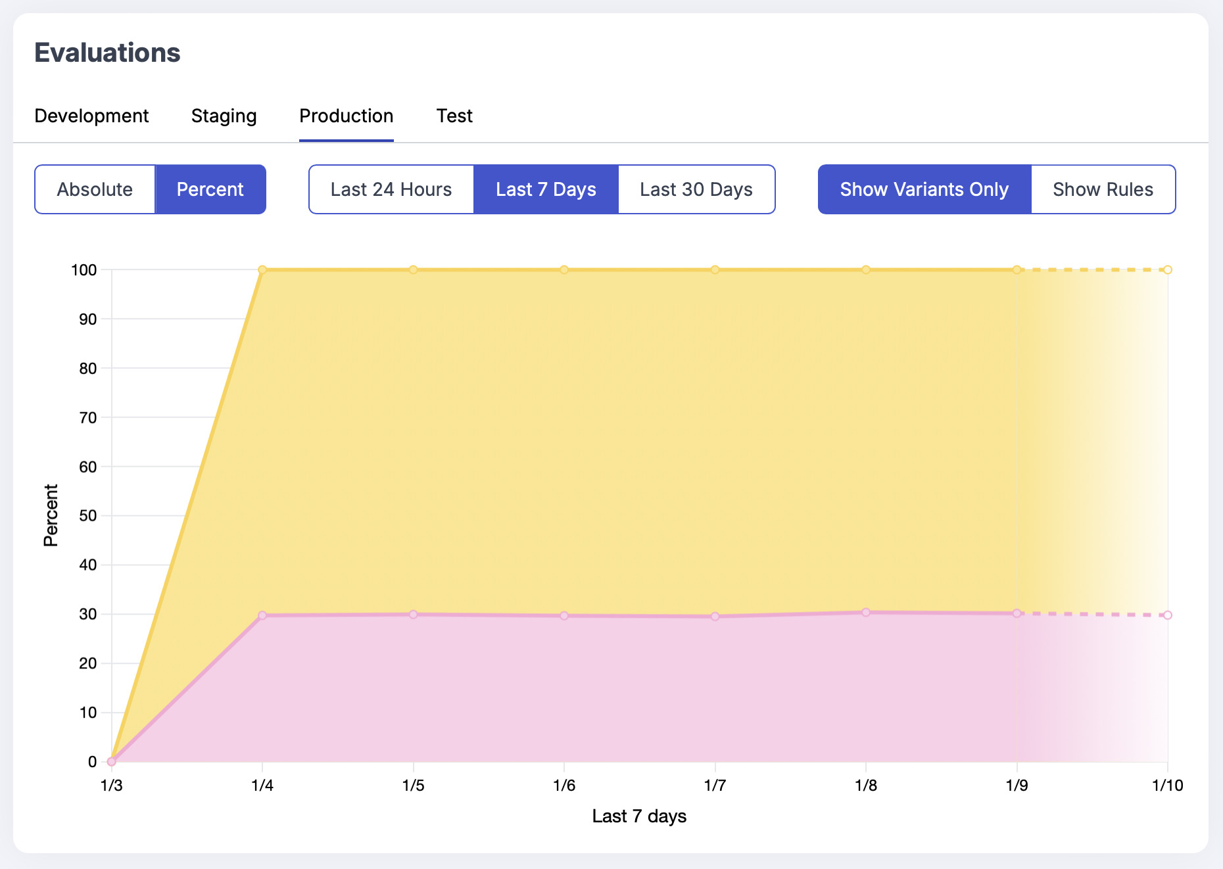Click the '100' y-axis tick label

click(84, 270)
